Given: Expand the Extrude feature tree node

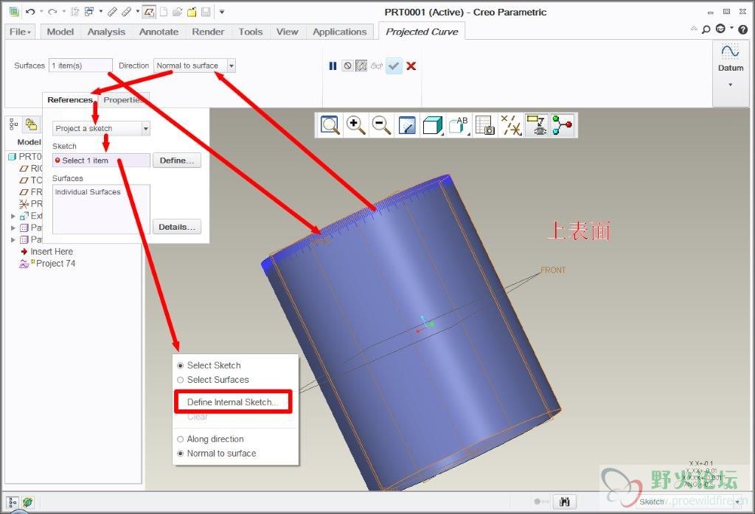Looking at the screenshot, I should (13, 216).
